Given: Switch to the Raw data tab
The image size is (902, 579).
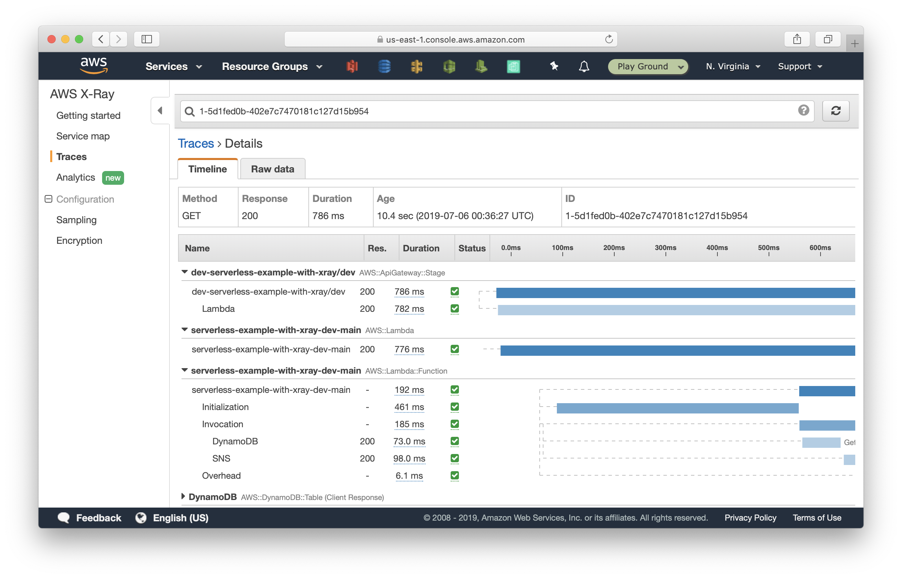Looking at the screenshot, I should pyautogui.click(x=272, y=169).
